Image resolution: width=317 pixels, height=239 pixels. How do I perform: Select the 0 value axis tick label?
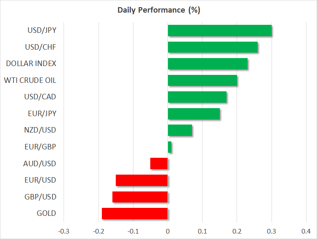(168, 231)
